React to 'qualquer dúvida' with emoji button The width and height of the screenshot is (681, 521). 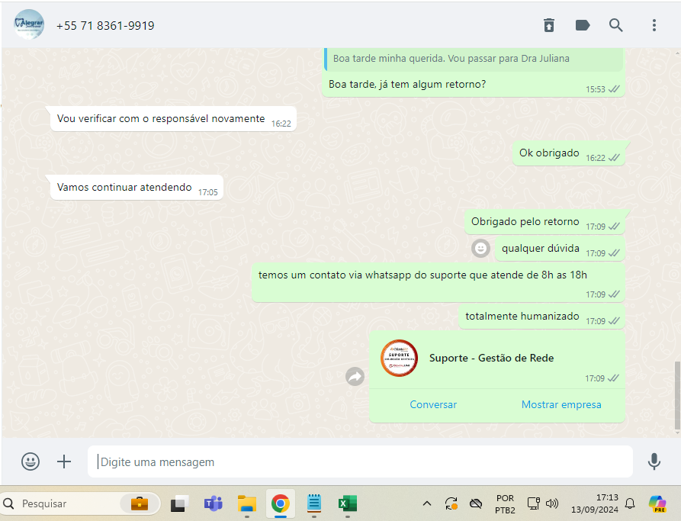(480, 248)
